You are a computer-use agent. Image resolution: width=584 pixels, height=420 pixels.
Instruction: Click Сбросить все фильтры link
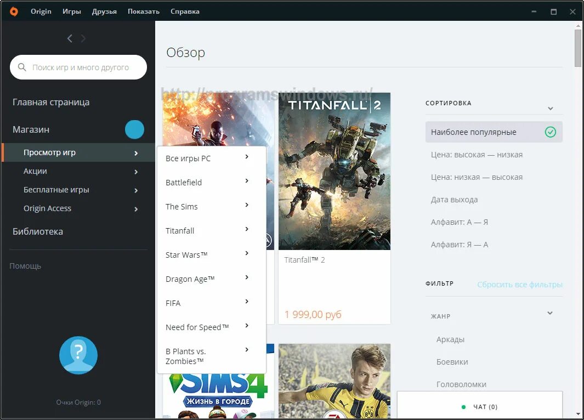tap(519, 285)
